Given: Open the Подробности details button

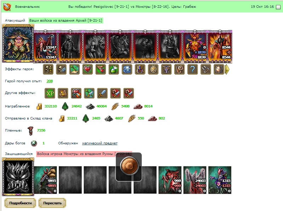Looking at the screenshot, I should [x=20, y=203].
